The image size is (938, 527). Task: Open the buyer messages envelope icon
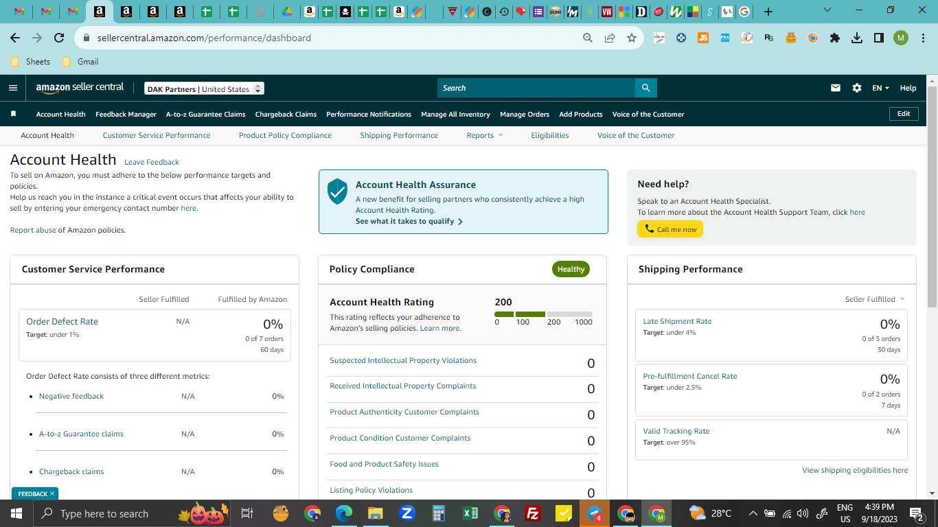(836, 88)
